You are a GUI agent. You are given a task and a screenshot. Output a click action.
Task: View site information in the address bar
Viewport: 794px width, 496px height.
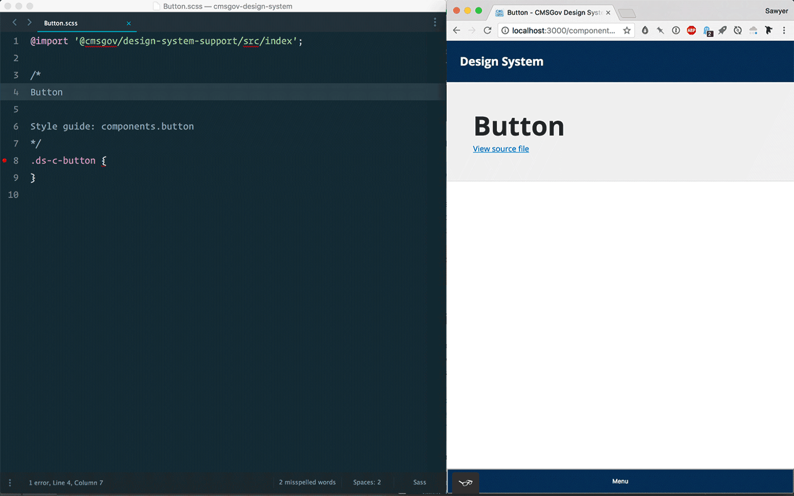click(x=504, y=30)
